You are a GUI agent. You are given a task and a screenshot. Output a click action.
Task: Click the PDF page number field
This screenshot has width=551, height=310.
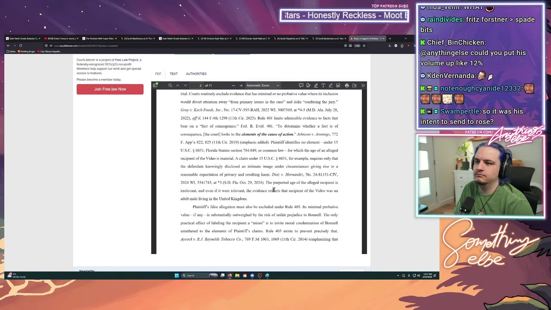coord(196,85)
